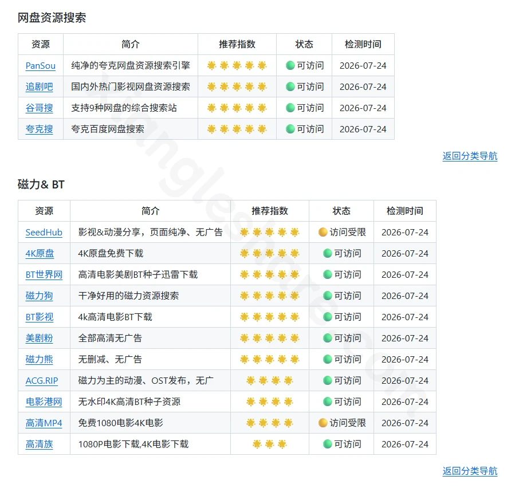515x488 pixels.
Task: Click the three-star rating in 高清族 row
Action: (270, 444)
